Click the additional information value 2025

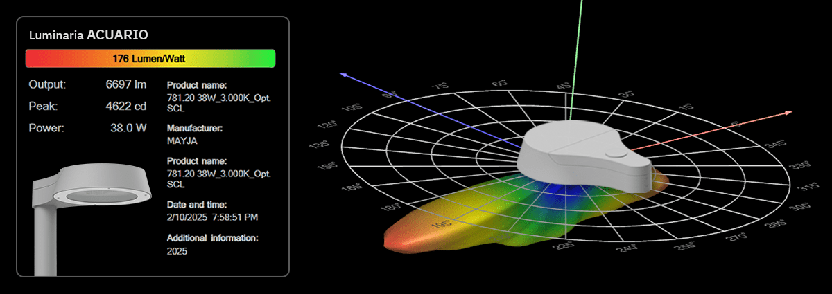point(177,251)
